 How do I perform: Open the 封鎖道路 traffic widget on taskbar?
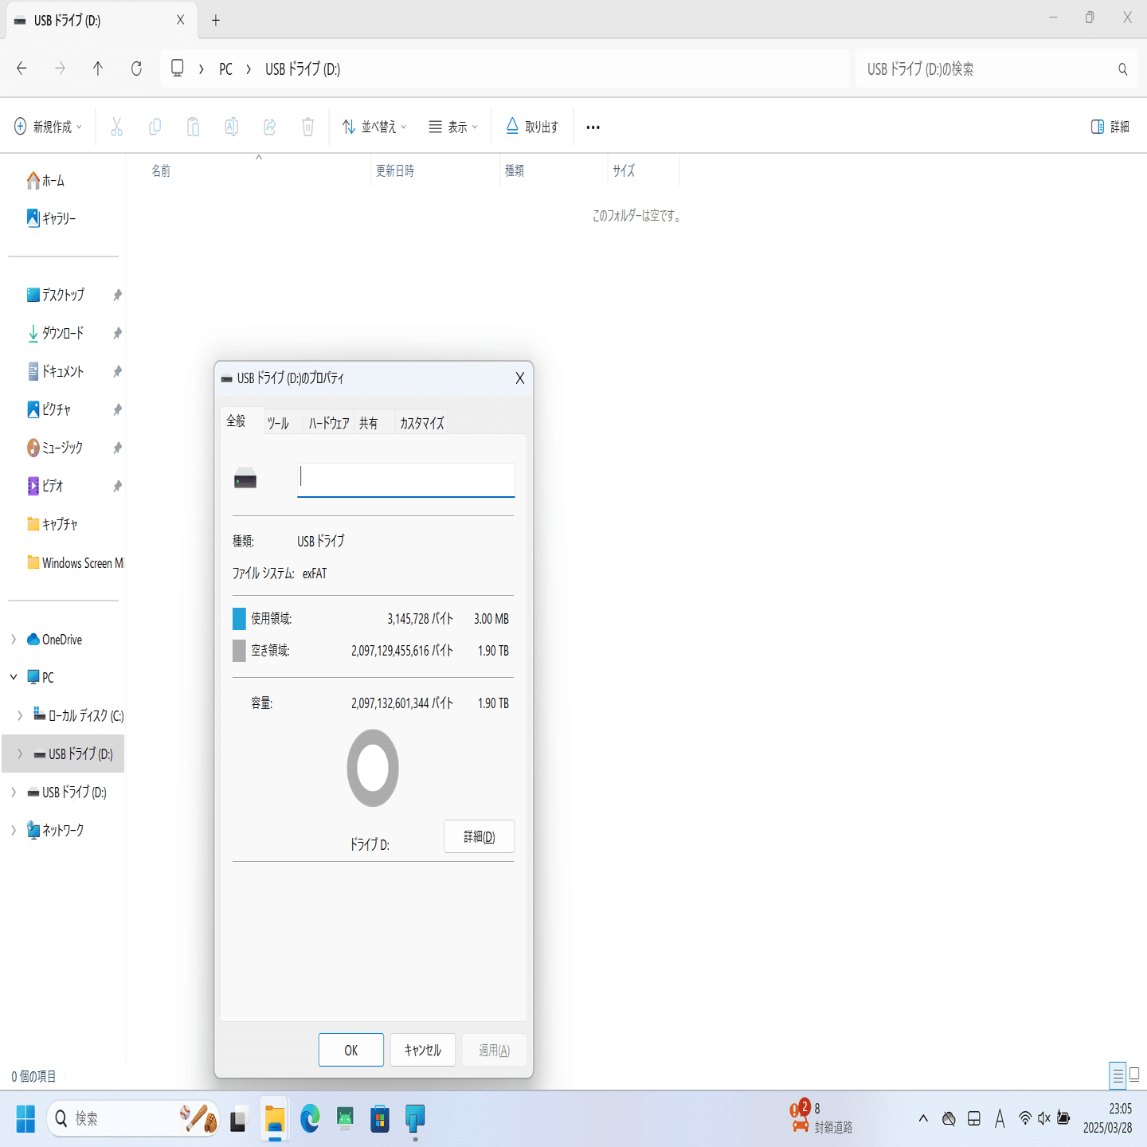tap(820, 1117)
